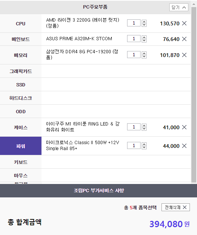Image resolution: width=197 pixels, height=235 pixels.
Task: Delete the 마이크로닉스 Classic II power item
Action: pyautogui.click(x=184, y=146)
